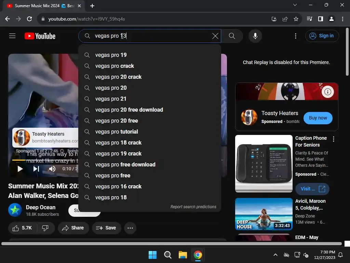Open Deep Ocean channel avatar

(15, 210)
